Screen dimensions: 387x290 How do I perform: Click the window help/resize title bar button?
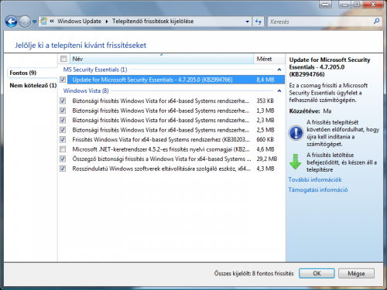coord(326,4)
